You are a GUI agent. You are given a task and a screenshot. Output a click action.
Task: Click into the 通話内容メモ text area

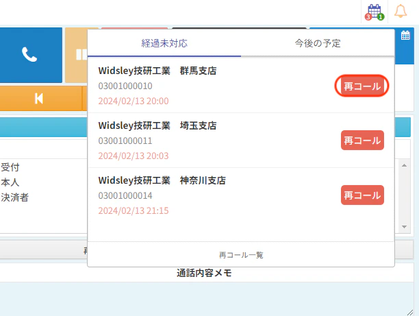click(207, 299)
